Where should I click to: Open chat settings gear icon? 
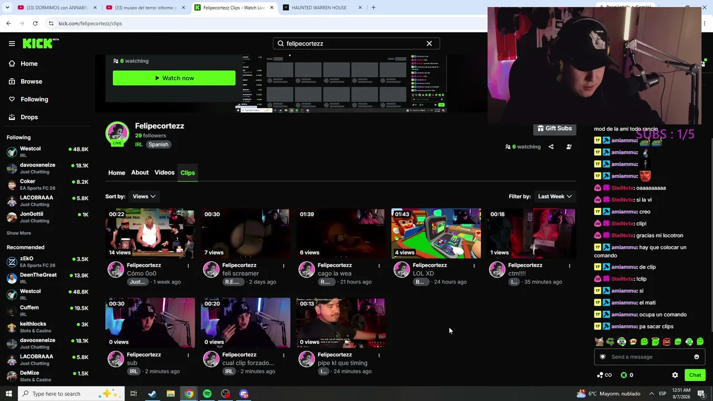click(x=675, y=375)
